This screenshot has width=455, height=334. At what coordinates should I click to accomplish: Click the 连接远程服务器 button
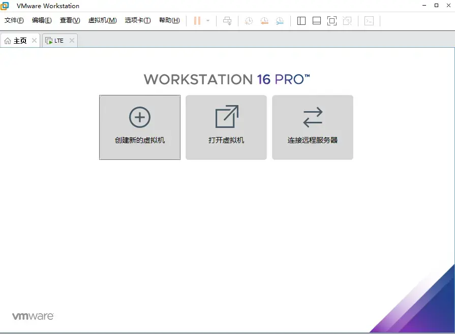tap(313, 127)
